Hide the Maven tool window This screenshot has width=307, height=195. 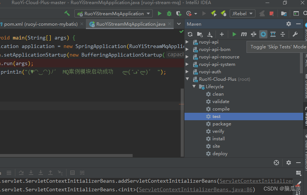[298, 24]
